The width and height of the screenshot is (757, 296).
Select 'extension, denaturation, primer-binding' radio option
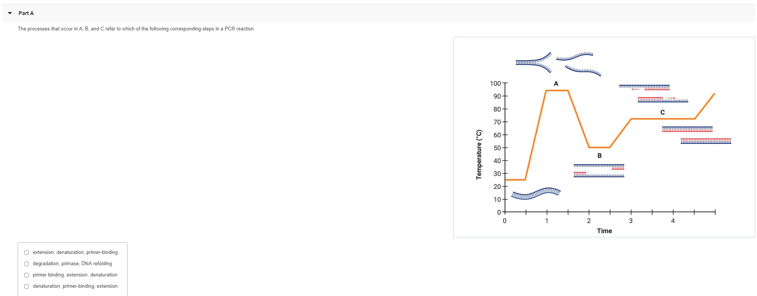coord(26,252)
